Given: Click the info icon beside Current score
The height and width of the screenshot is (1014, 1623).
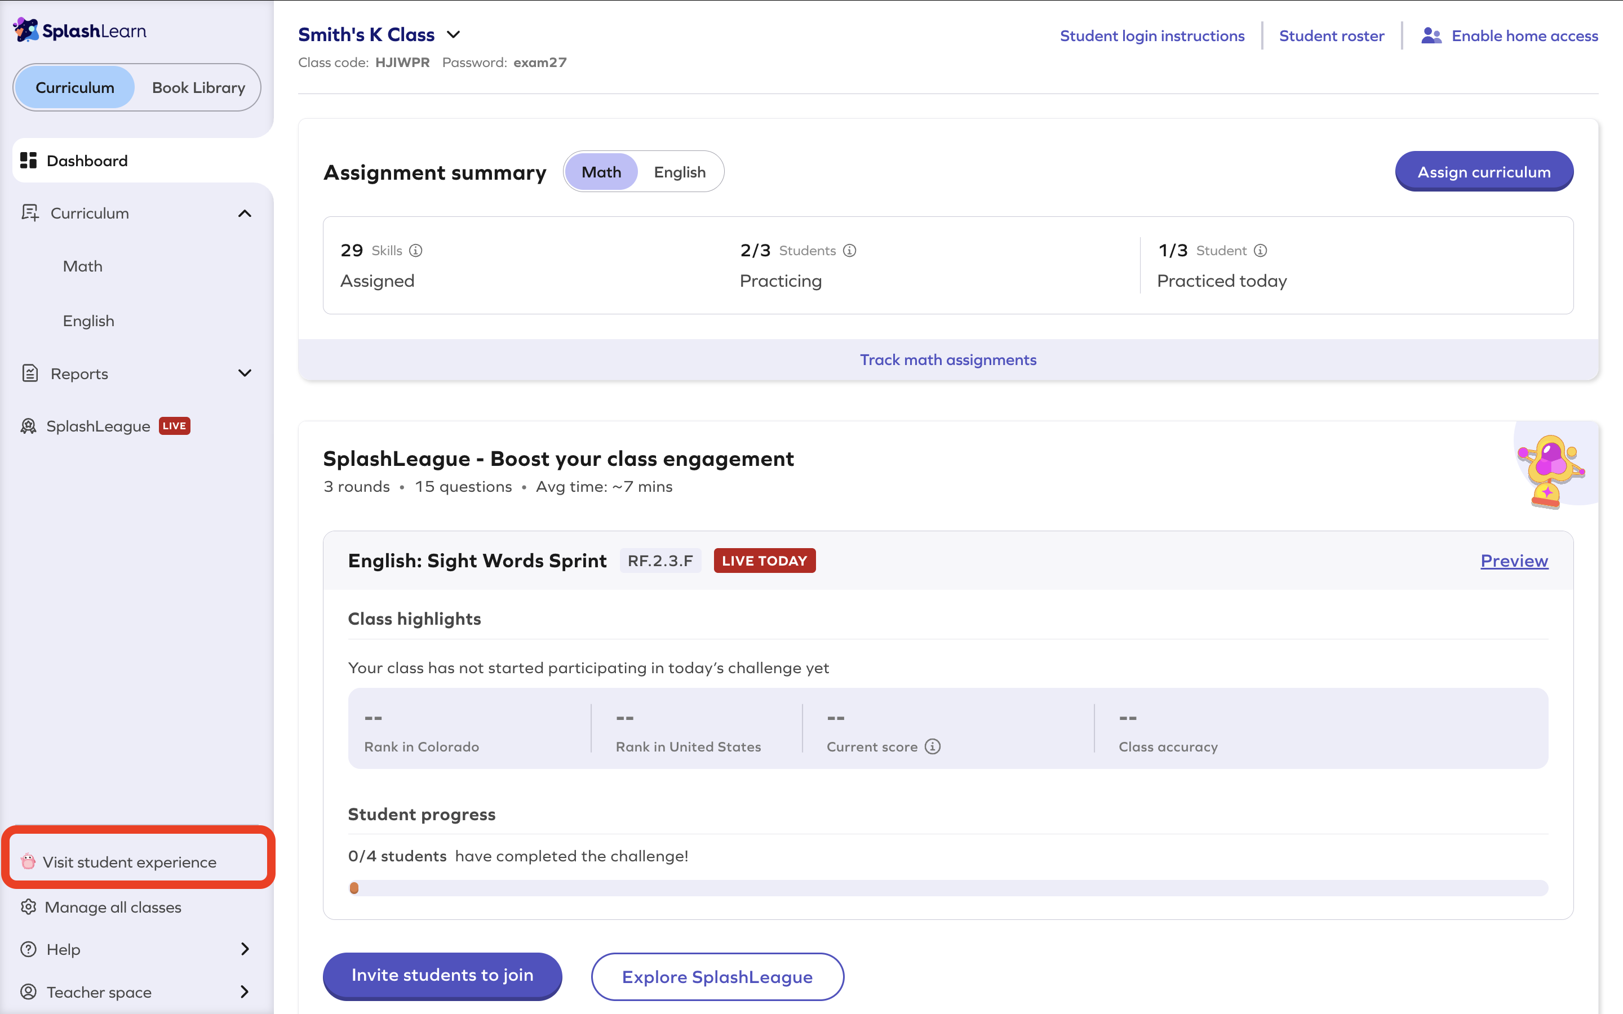Looking at the screenshot, I should (932, 746).
